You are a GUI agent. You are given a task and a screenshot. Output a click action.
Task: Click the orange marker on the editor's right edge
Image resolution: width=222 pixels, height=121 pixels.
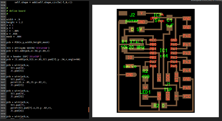(88, 110)
